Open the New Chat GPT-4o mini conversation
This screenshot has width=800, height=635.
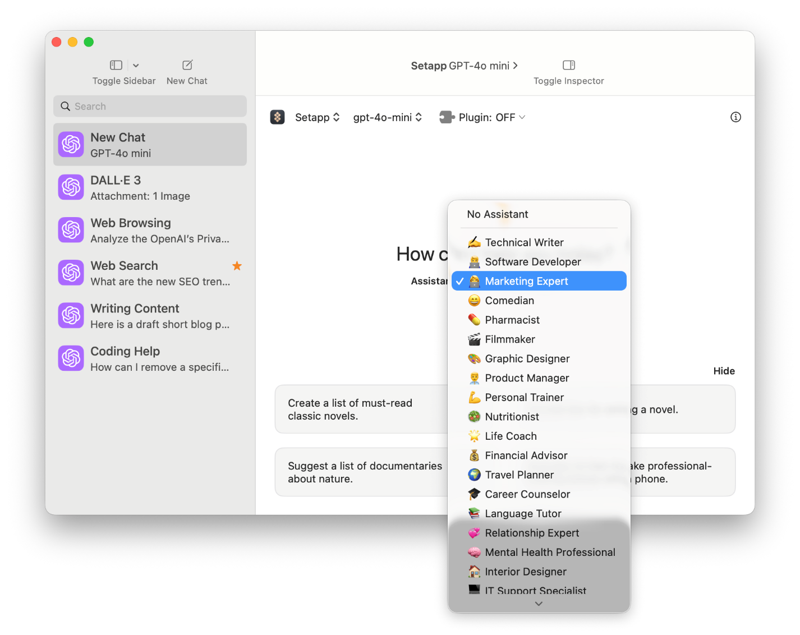(x=150, y=145)
